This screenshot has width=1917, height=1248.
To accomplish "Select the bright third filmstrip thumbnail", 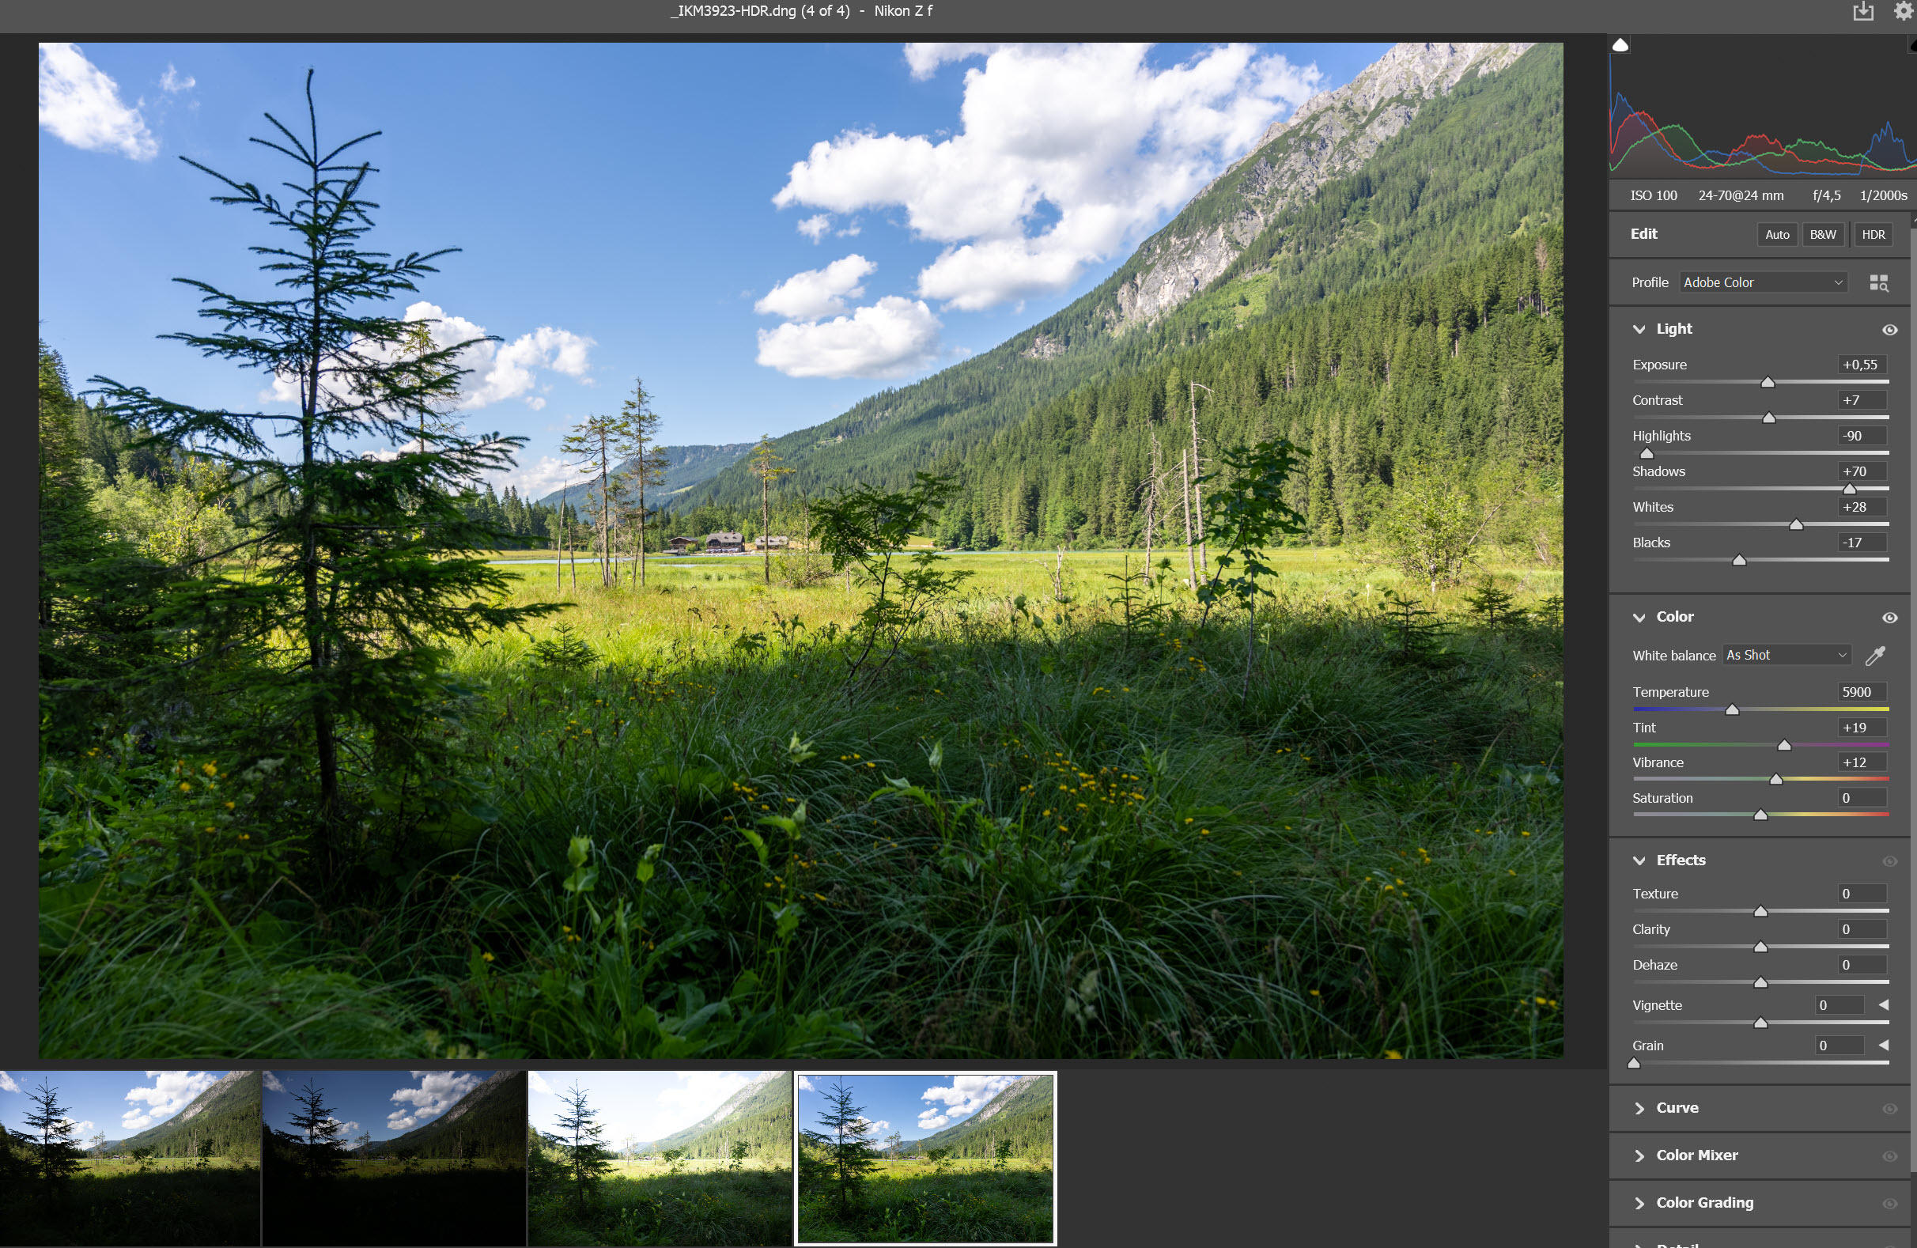I will point(660,1159).
